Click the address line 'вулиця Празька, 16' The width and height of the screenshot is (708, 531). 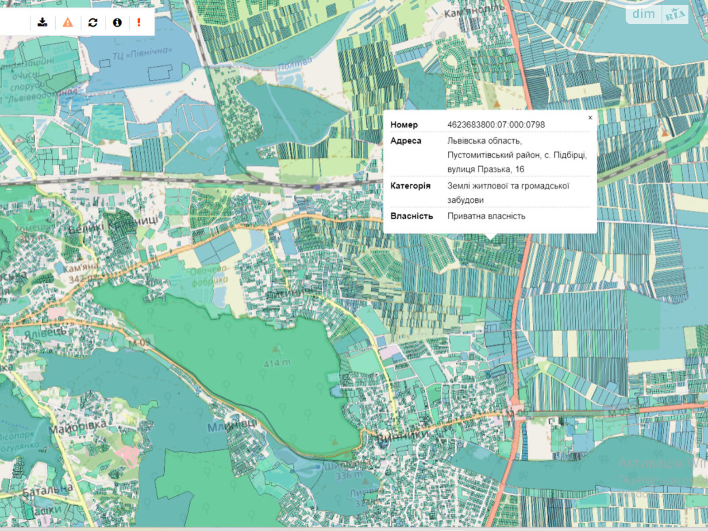pyautogui.click(x=485, y=169)
